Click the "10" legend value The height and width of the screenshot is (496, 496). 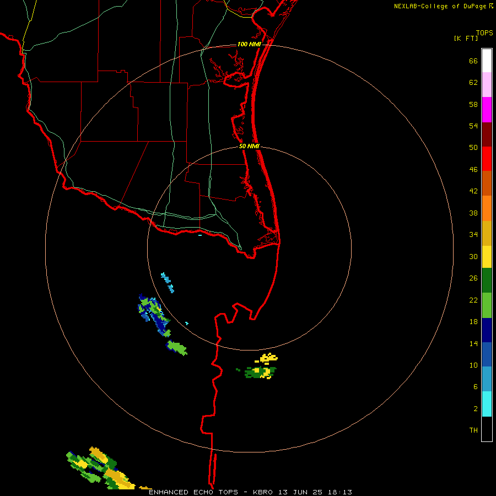tap(473, 365)
